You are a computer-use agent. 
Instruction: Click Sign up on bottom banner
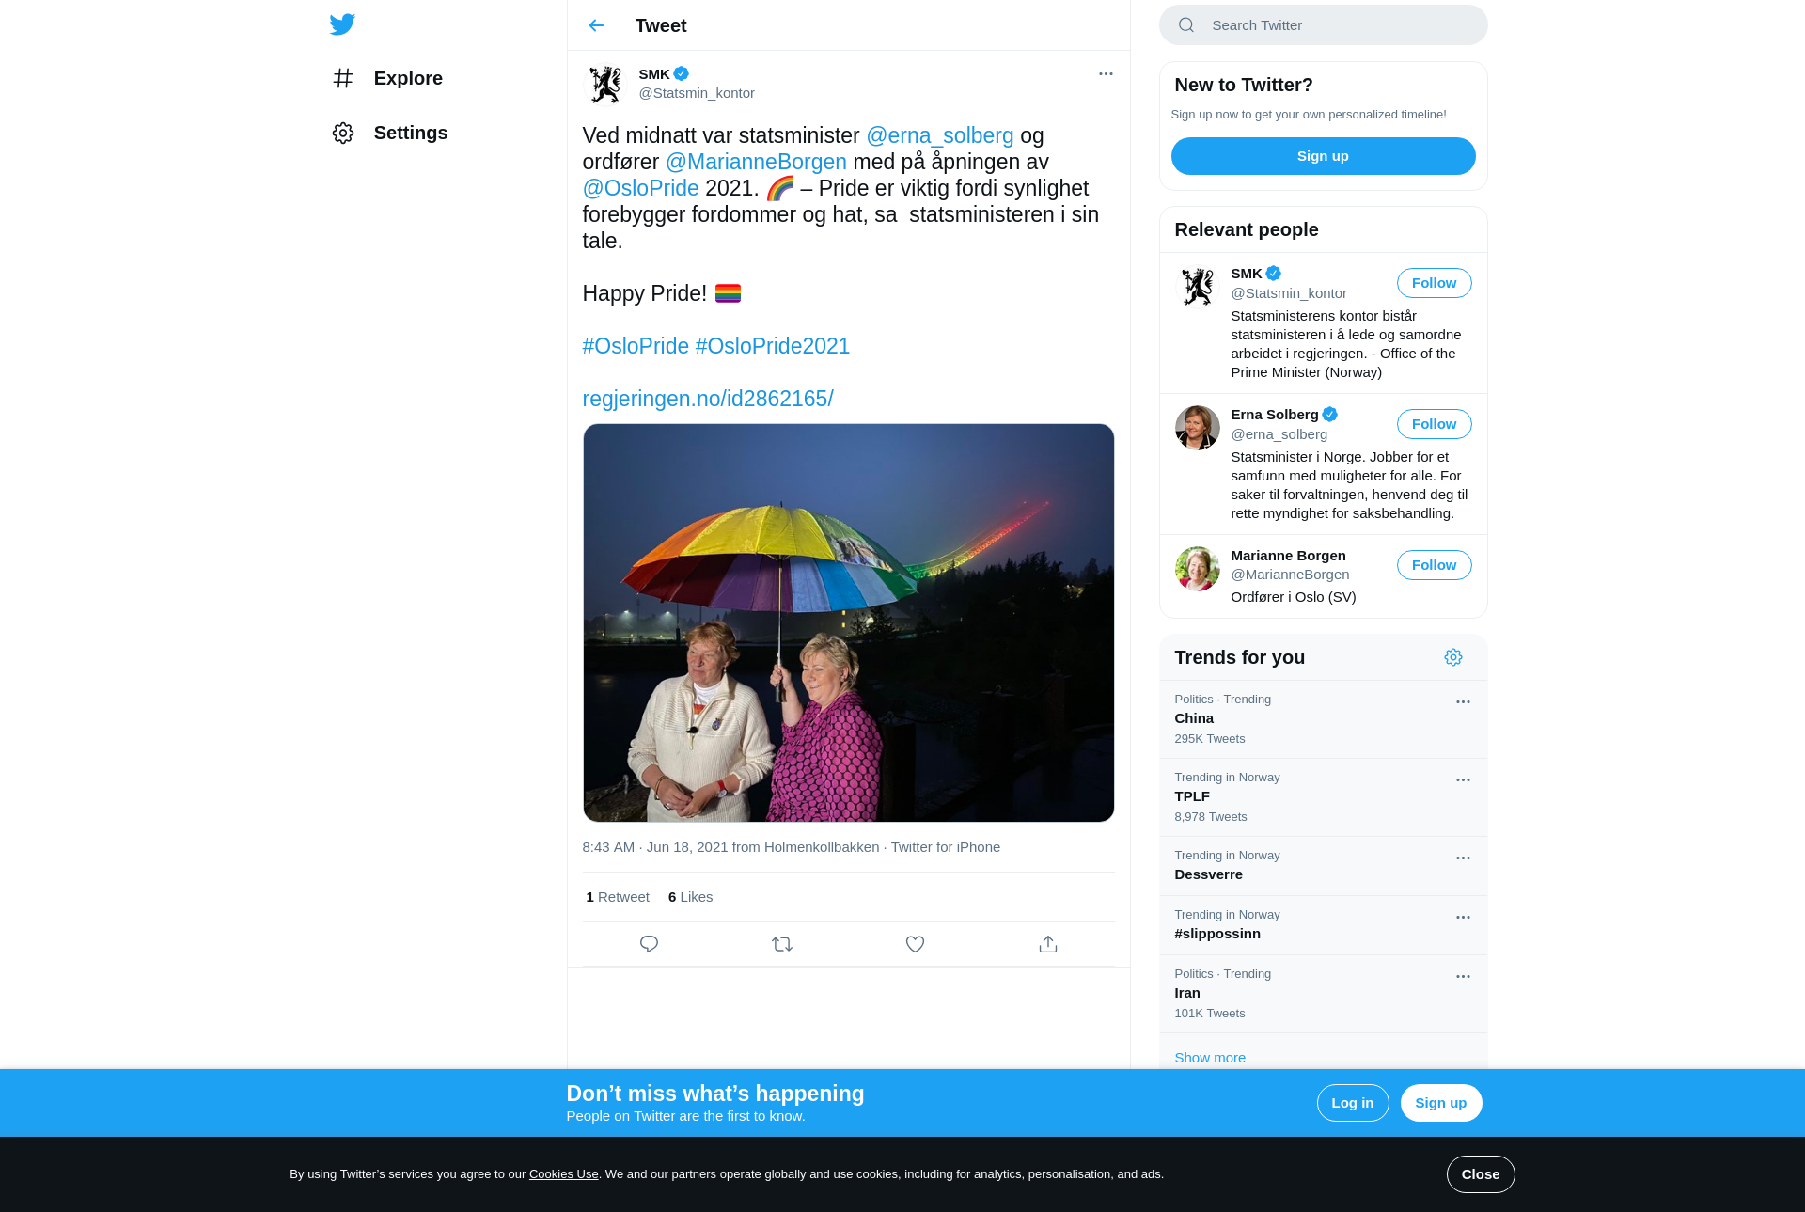(1440, 1103)
